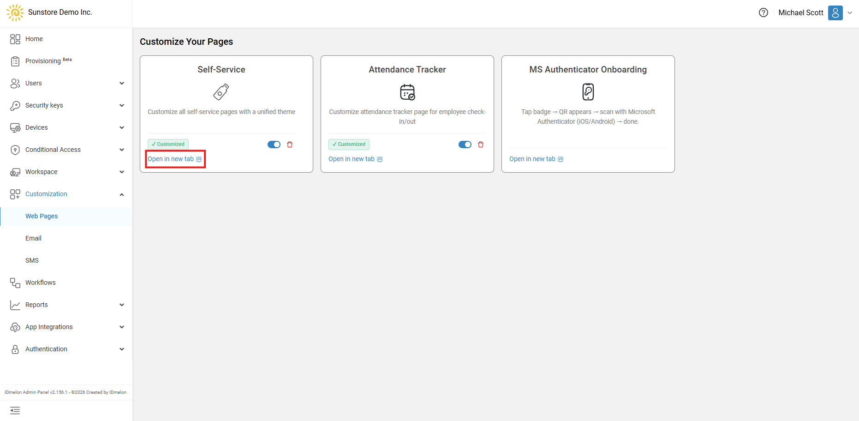
Task: Click the MS Authenticator Onboarding card title
Action: [x=588, y=69]
